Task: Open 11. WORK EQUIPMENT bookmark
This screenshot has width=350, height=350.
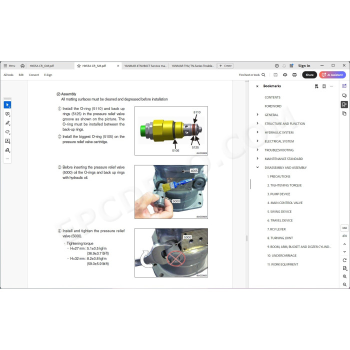Action: click(282, 264)
